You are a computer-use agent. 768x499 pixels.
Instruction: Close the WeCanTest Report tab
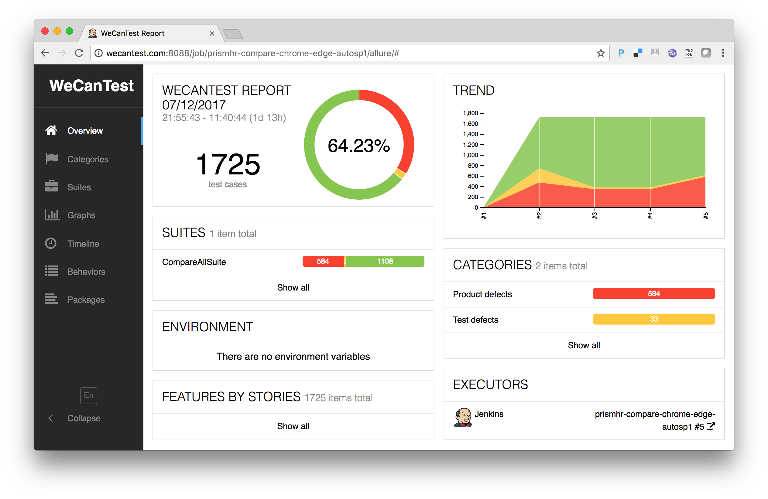(212, 33)
